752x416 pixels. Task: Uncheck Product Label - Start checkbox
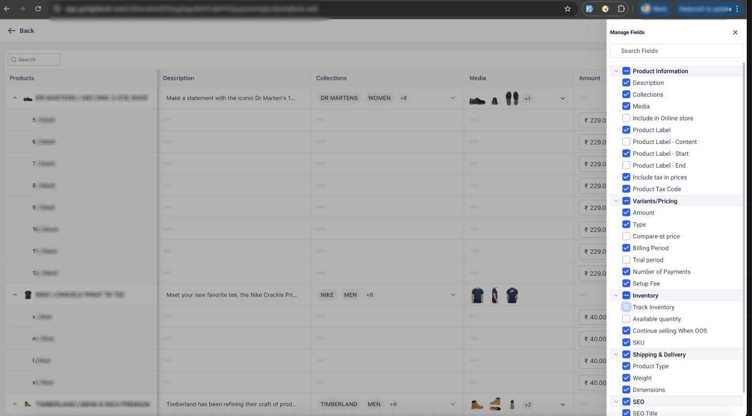pos(626,154)
